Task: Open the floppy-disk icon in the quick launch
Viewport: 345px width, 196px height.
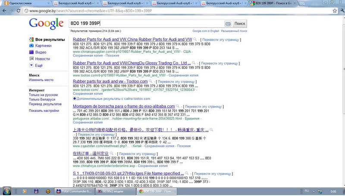Action: point(36,191)
